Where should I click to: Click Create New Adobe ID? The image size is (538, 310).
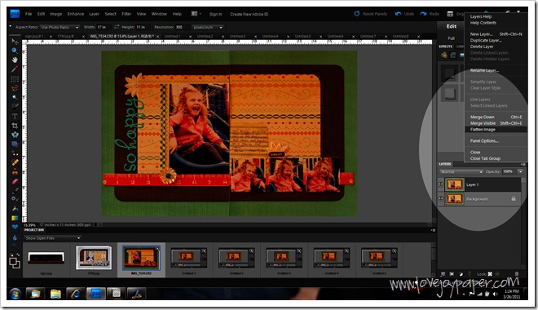click(x=249, y=14)
